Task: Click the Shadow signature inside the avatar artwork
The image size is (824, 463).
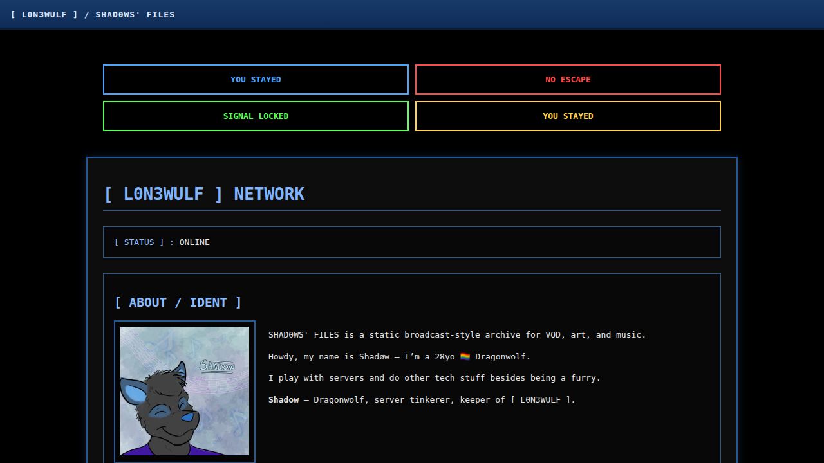Action: (x=217, y=366)
